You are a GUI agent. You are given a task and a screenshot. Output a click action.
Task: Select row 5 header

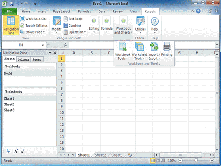62,83
